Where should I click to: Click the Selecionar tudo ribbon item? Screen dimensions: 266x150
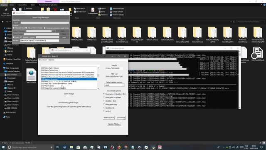117,8
